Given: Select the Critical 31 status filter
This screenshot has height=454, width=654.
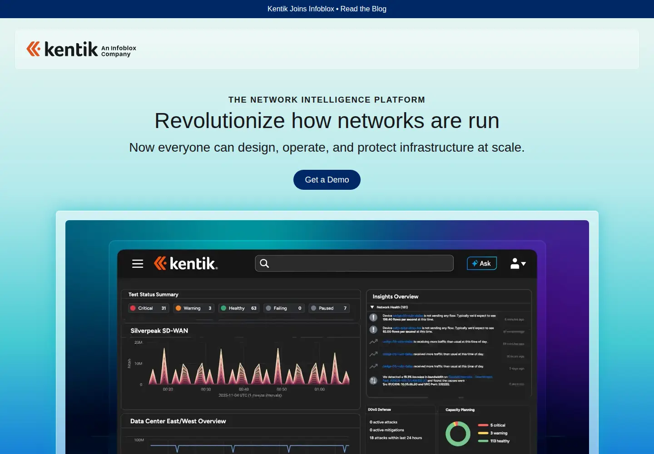Looking at the screenshot, I should (x=149, y=308).
